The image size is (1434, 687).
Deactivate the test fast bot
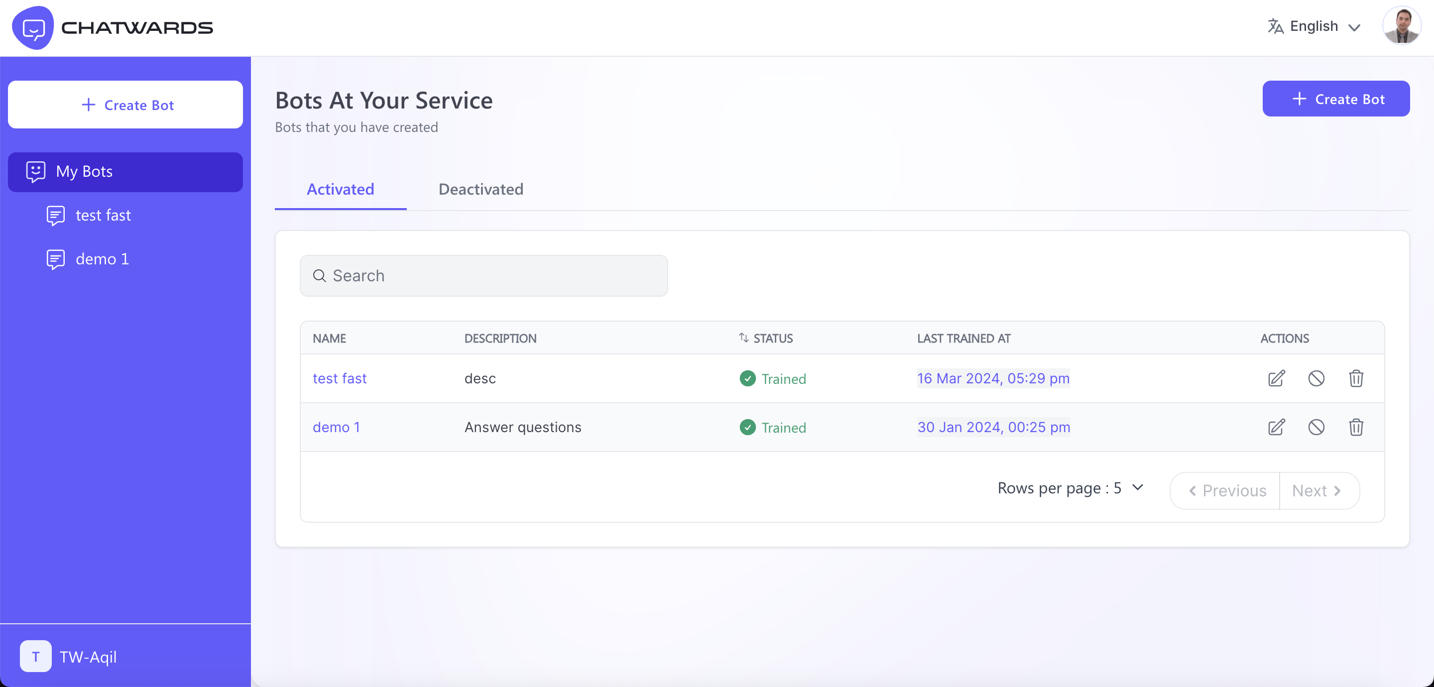pyautogui.click(x=1316, y=378)
